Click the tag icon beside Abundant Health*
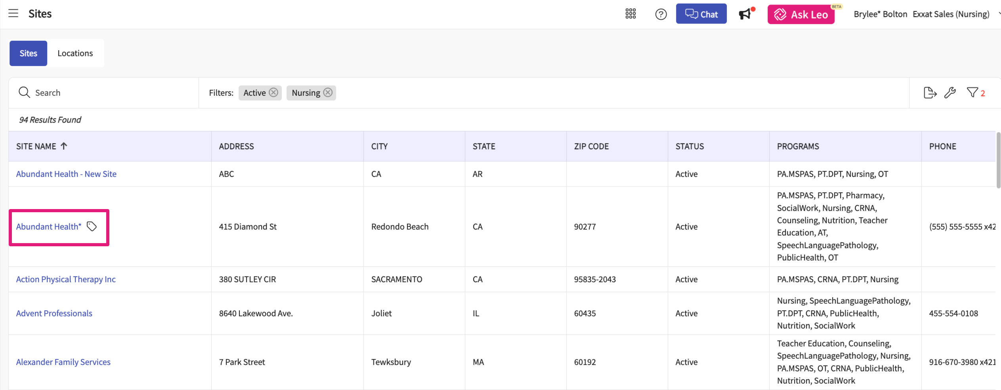1001x390 pixels. click(92, 226)
